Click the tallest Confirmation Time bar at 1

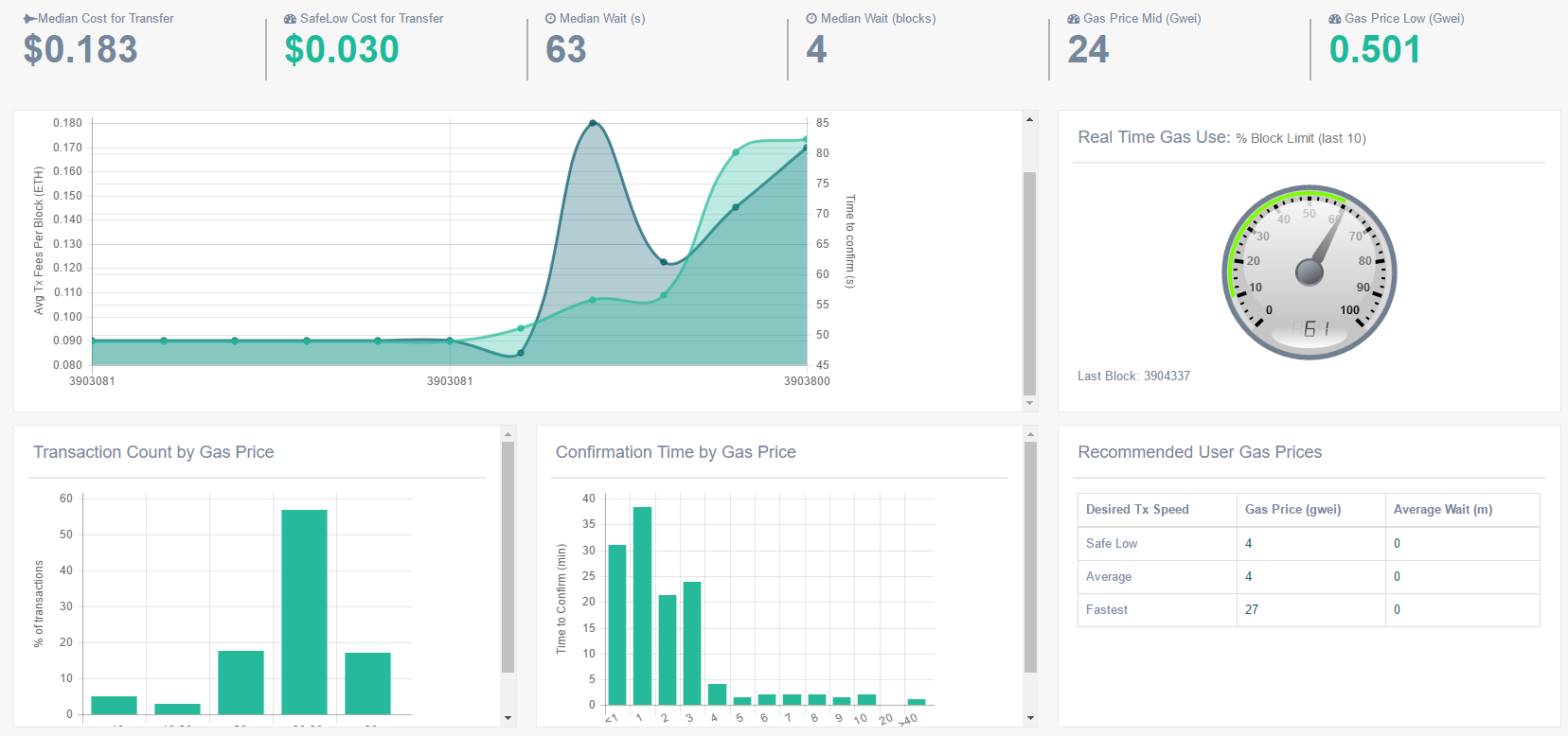point(642,605)
